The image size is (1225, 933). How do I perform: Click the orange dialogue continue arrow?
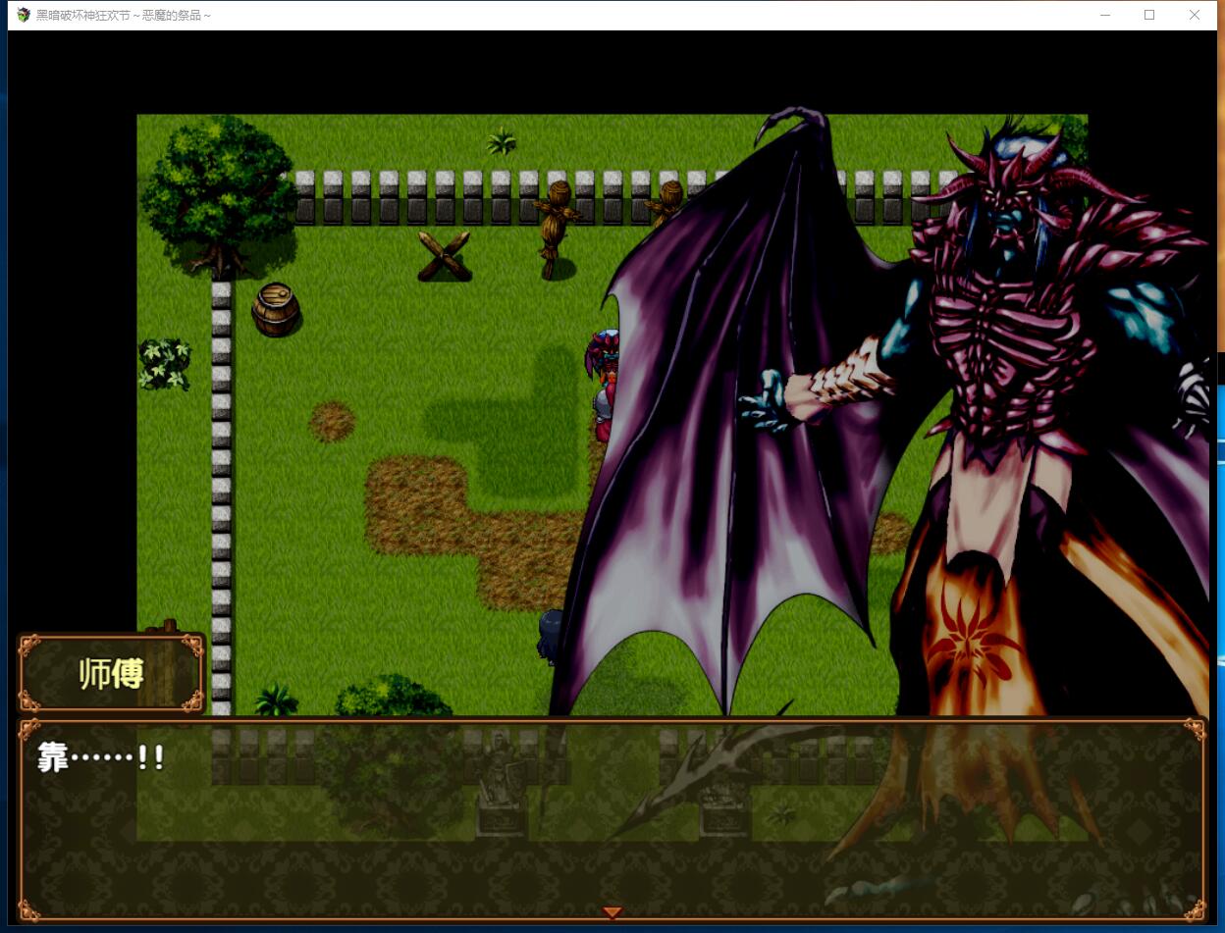612,912
